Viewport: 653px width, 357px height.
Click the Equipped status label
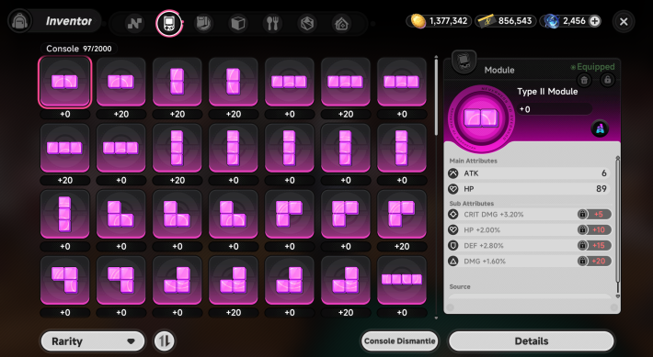[x=592, y=67]
